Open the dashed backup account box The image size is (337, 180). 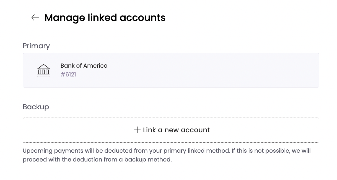point(171,130)
